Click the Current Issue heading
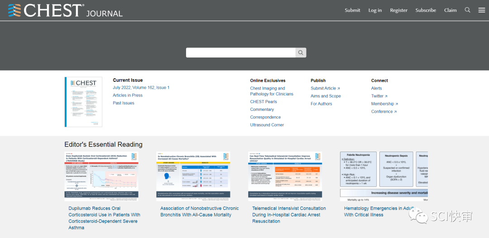 [x=128, y=80]
